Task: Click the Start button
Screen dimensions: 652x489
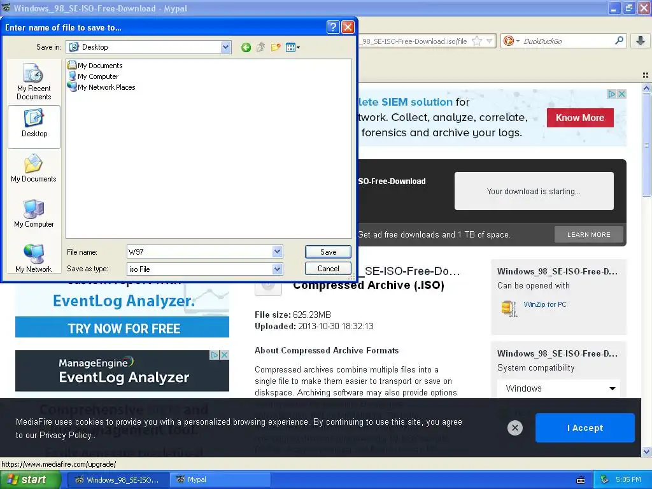Action: 30,480
